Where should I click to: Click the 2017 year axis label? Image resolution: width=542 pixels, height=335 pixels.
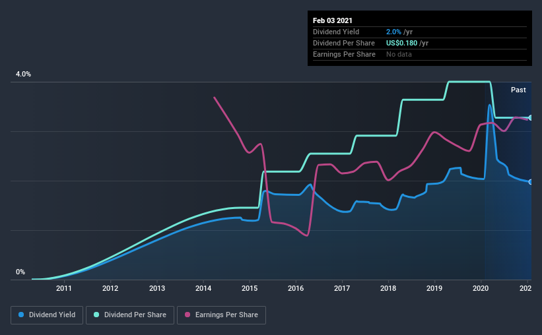pyautogui.click(x=342, y=288)
